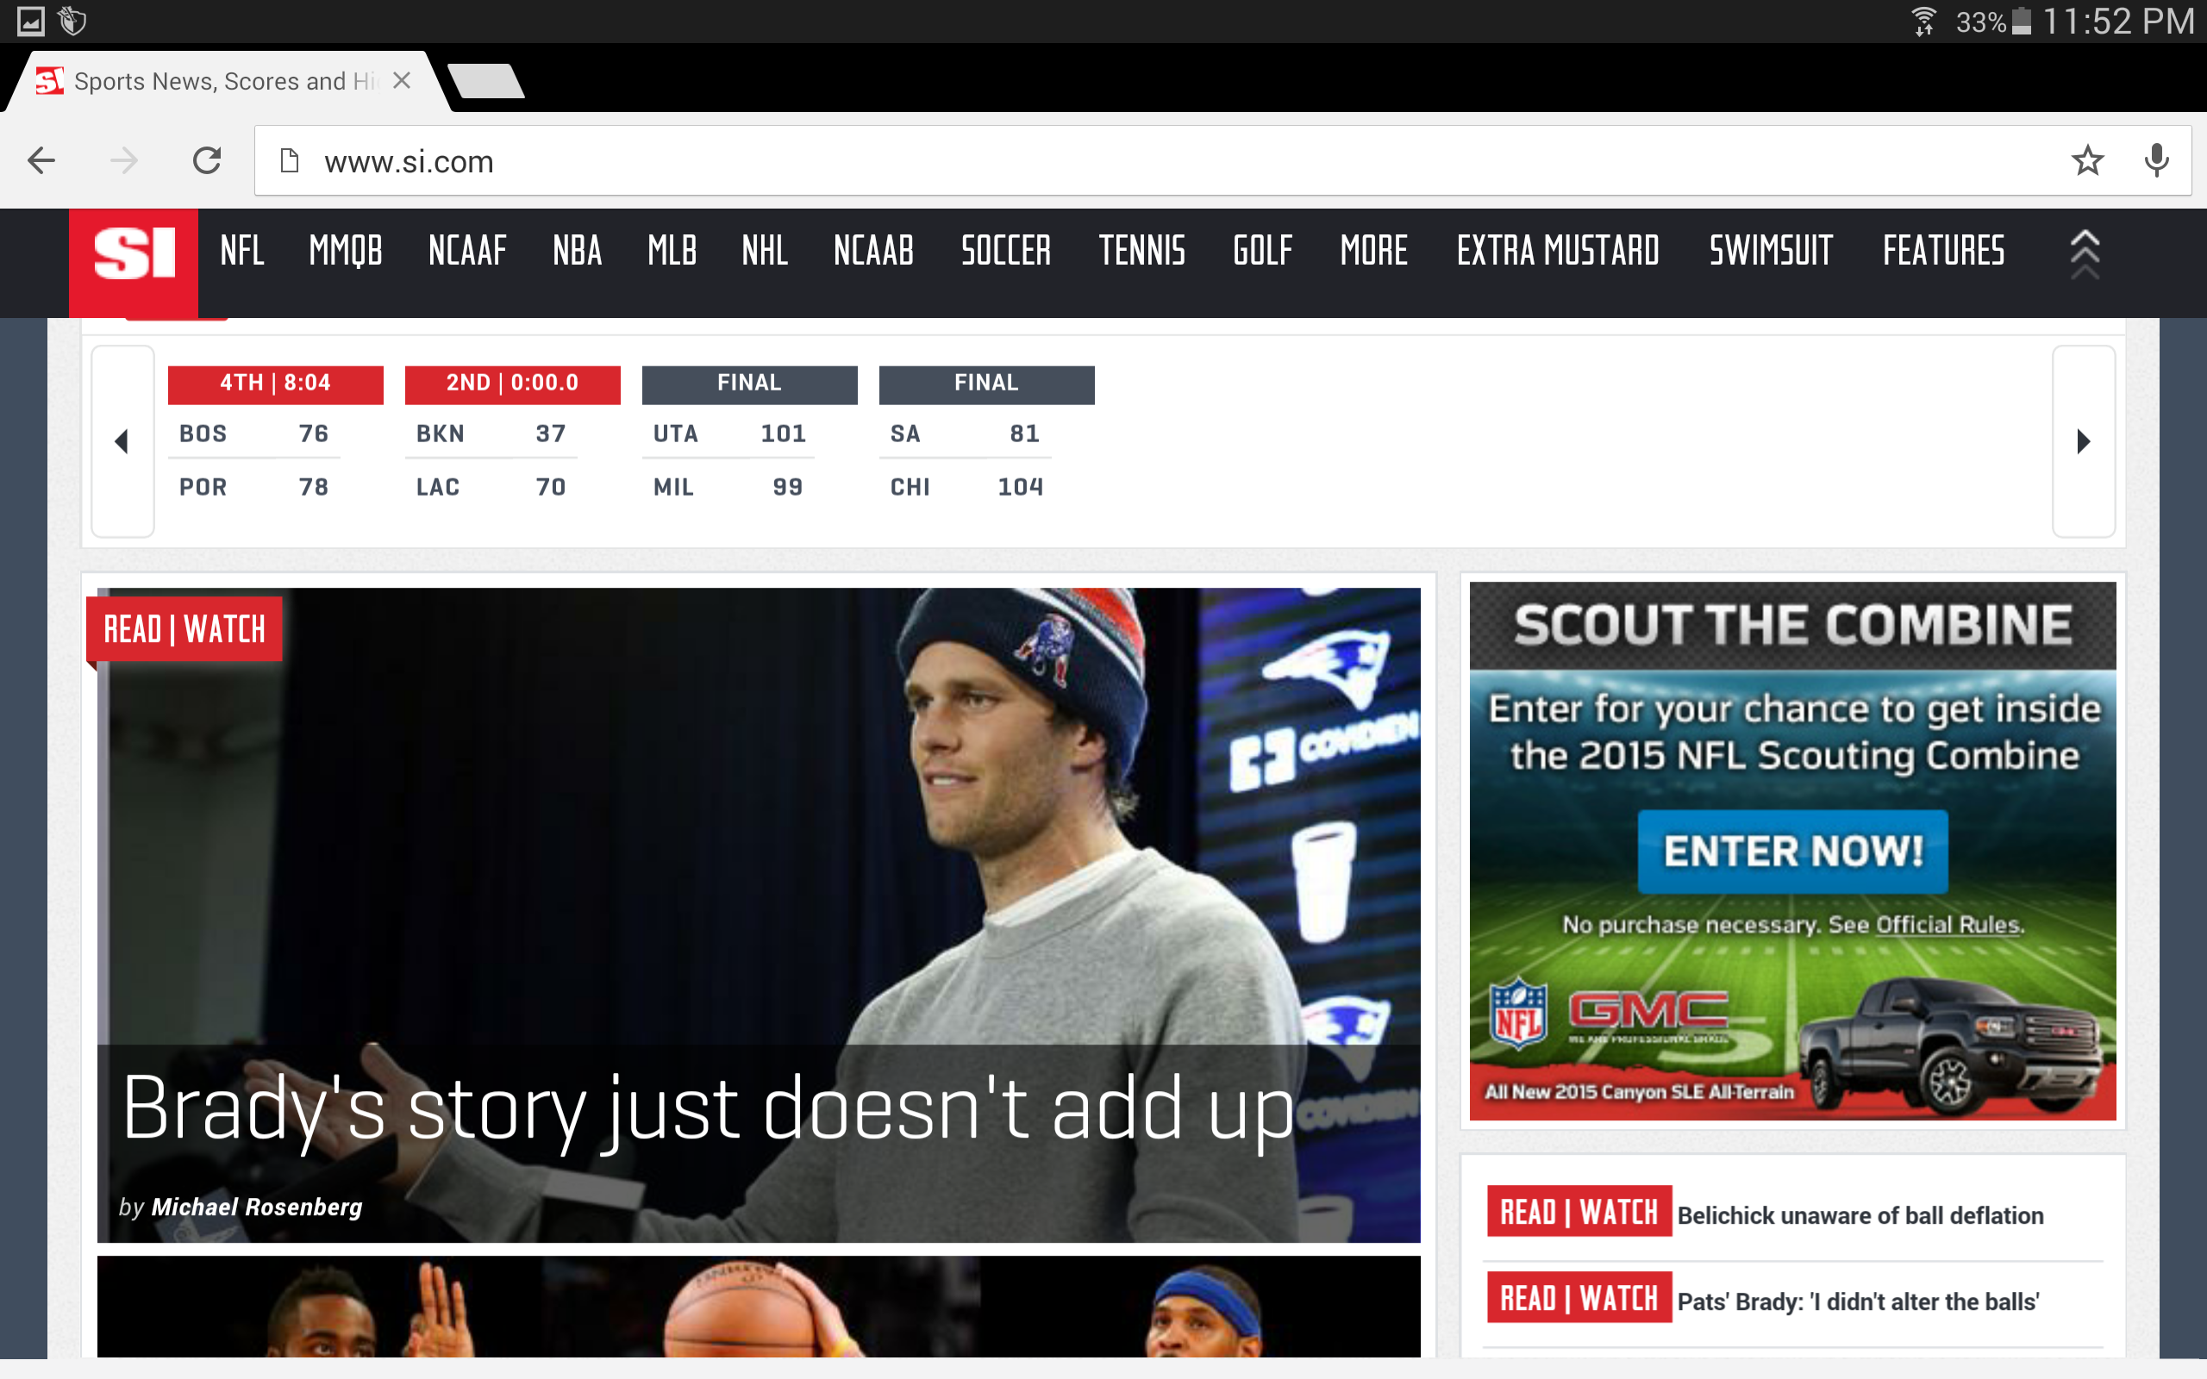This screenshot has width=2207, height=1379.
Task: Open the Official Rules link
Action: tap(1949, 925)
